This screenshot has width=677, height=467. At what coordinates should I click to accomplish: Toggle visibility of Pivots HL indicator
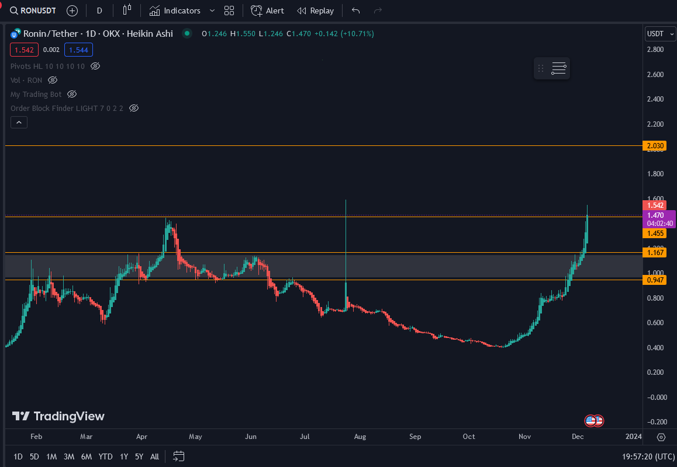click(95, 66)
